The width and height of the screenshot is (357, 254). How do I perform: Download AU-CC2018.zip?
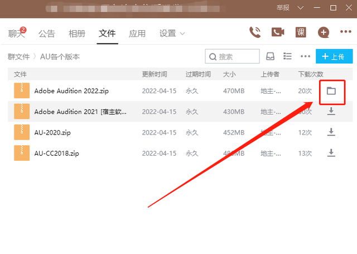[x=331, y=152]
